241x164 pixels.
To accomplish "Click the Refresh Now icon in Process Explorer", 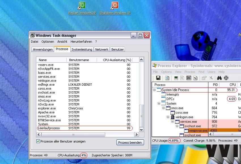I will pos(167,78).
